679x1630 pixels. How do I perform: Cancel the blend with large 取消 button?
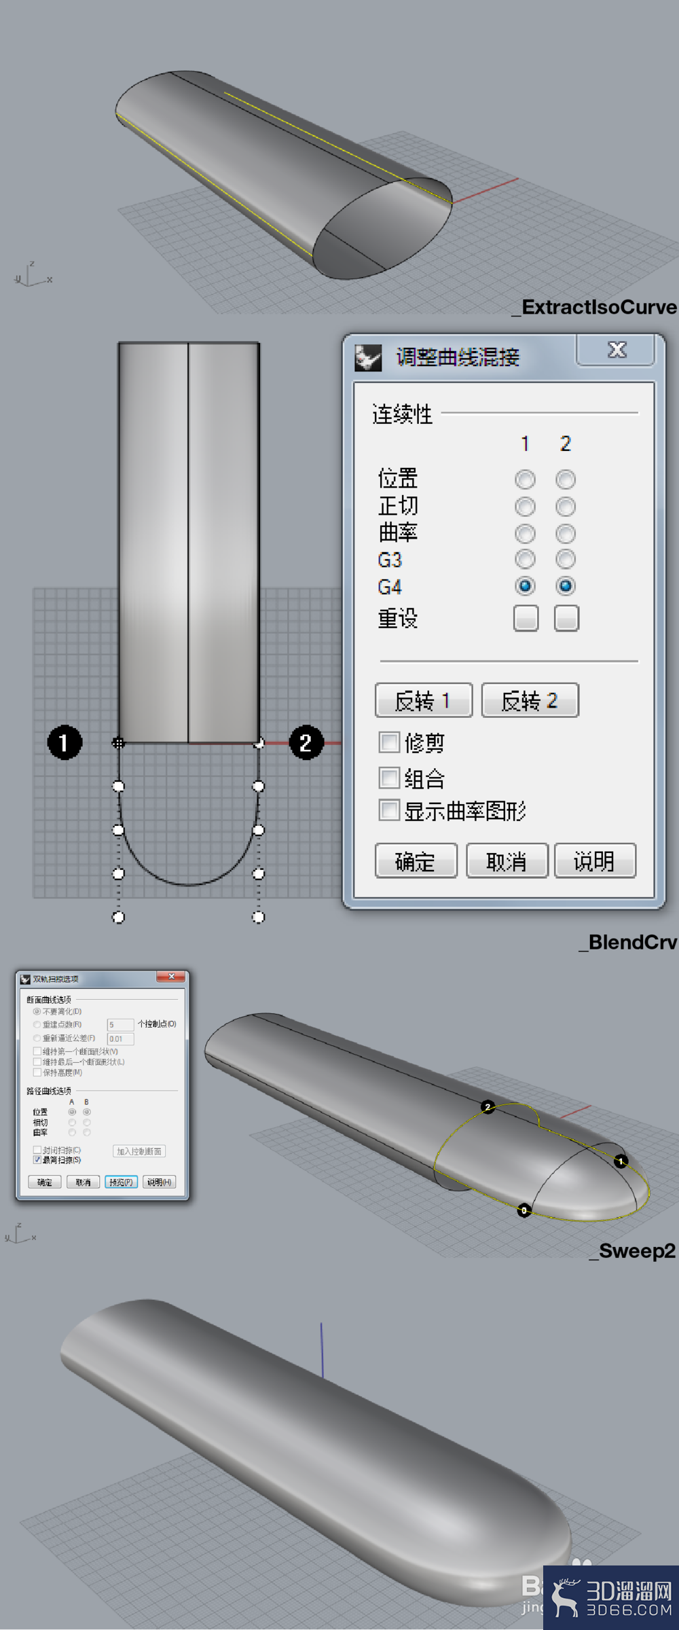pos(507,861)
